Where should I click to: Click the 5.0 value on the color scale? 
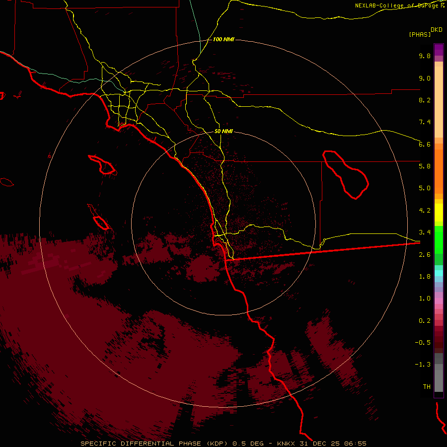(425, 188)
